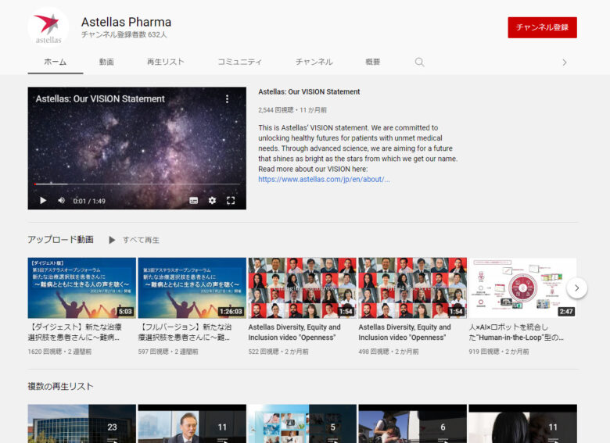Click the Astellas channel avatar logo
610x443 pixels.
tap(48, 28)
